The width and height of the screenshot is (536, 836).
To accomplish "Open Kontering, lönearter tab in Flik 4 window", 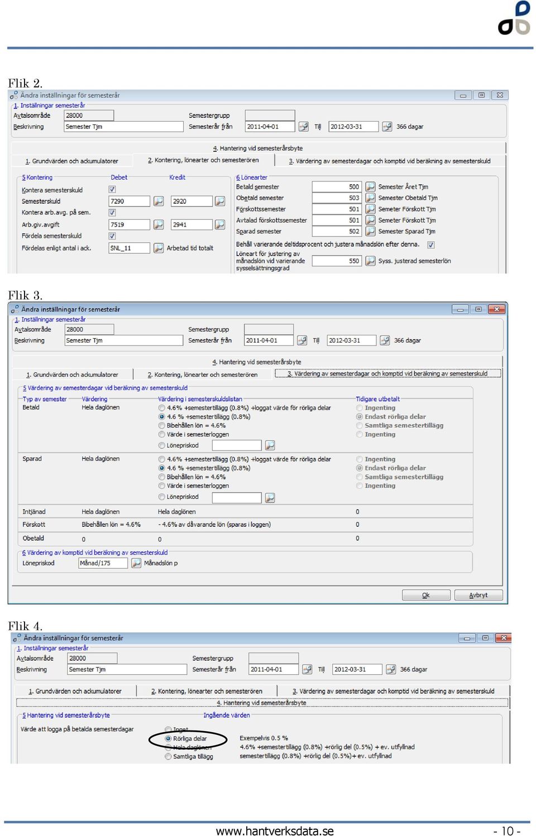I will [x=207, y=691].
